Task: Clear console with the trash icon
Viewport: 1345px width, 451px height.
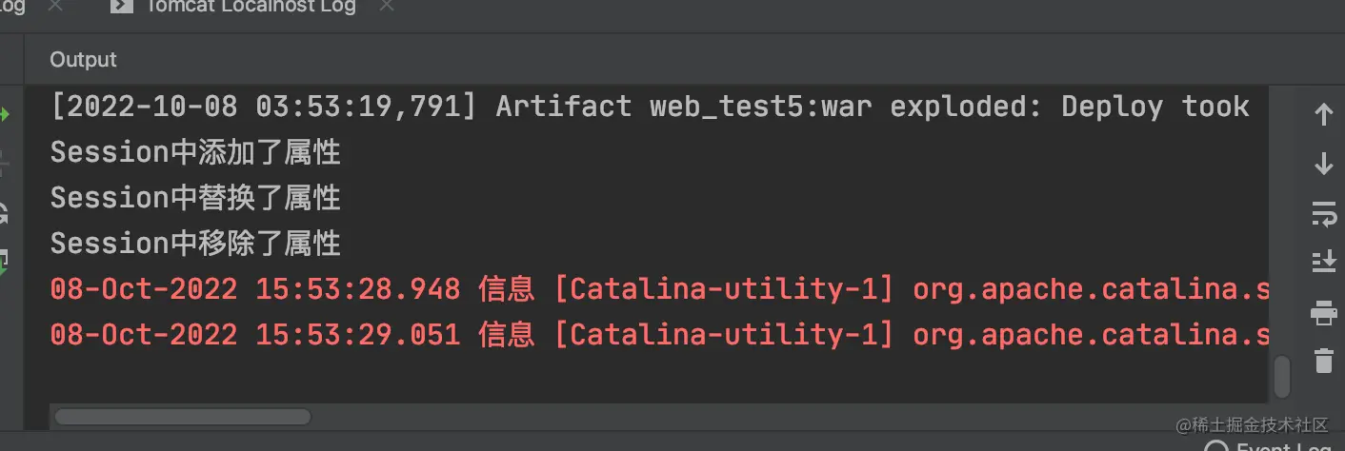Action: coord(1323,361)
